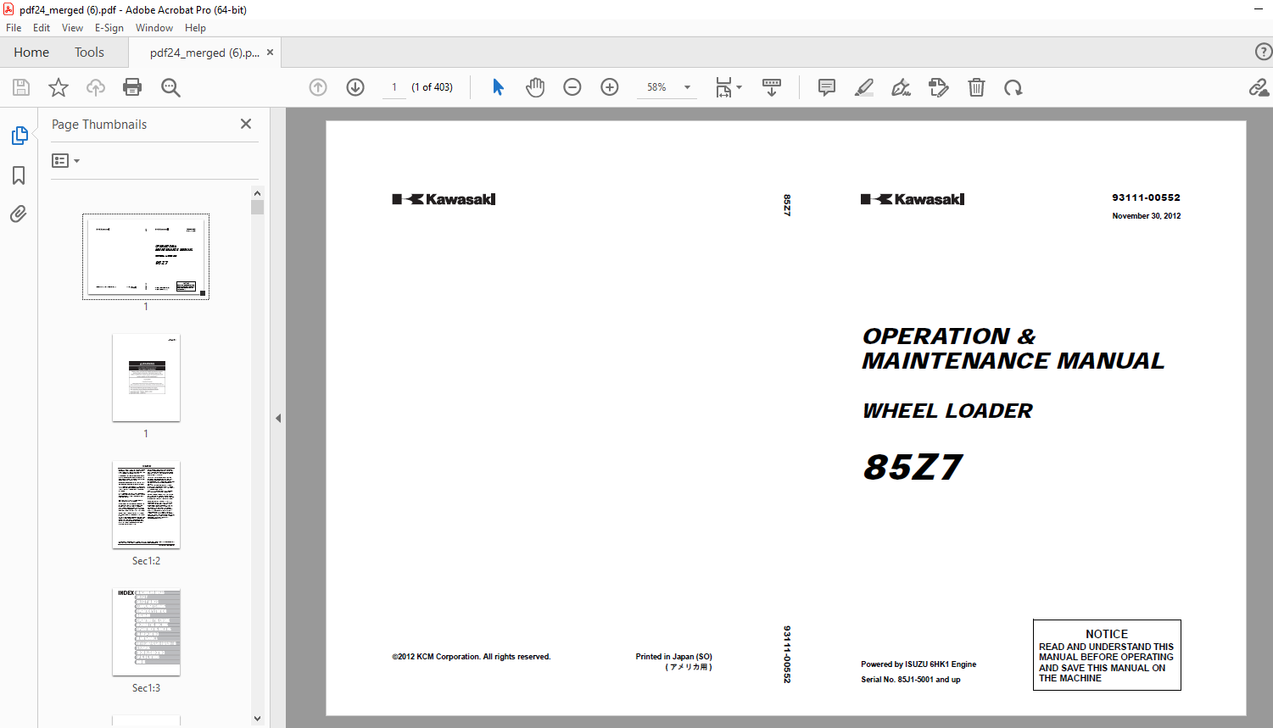The image size is (1273, 728).
Task: Click the page number input field
Action: point(394,87)
